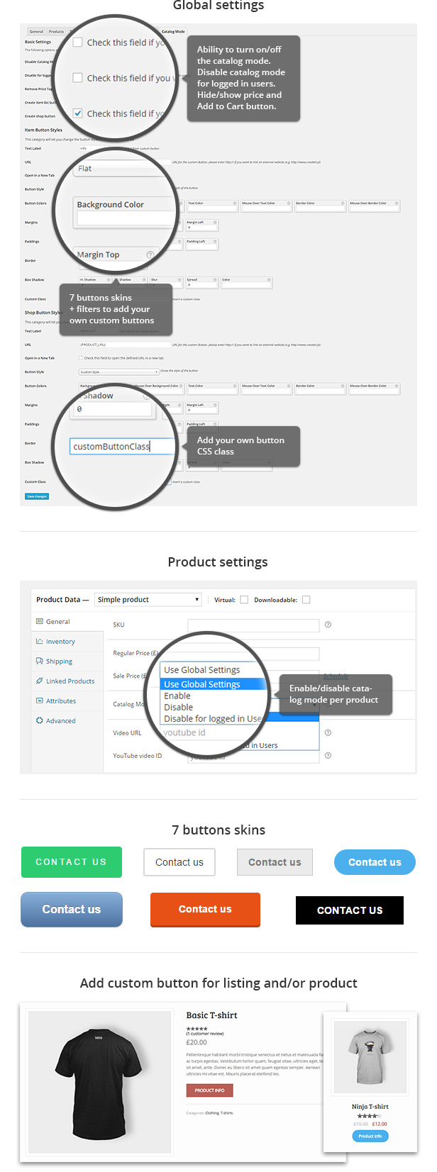Open the Simple product type dropdown
This screenshot has width=437, height=1172.
[148, 600]
